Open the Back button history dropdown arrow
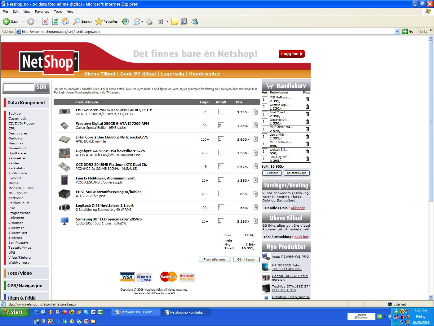Screen dimensions: 434x326 pos(22,21)
